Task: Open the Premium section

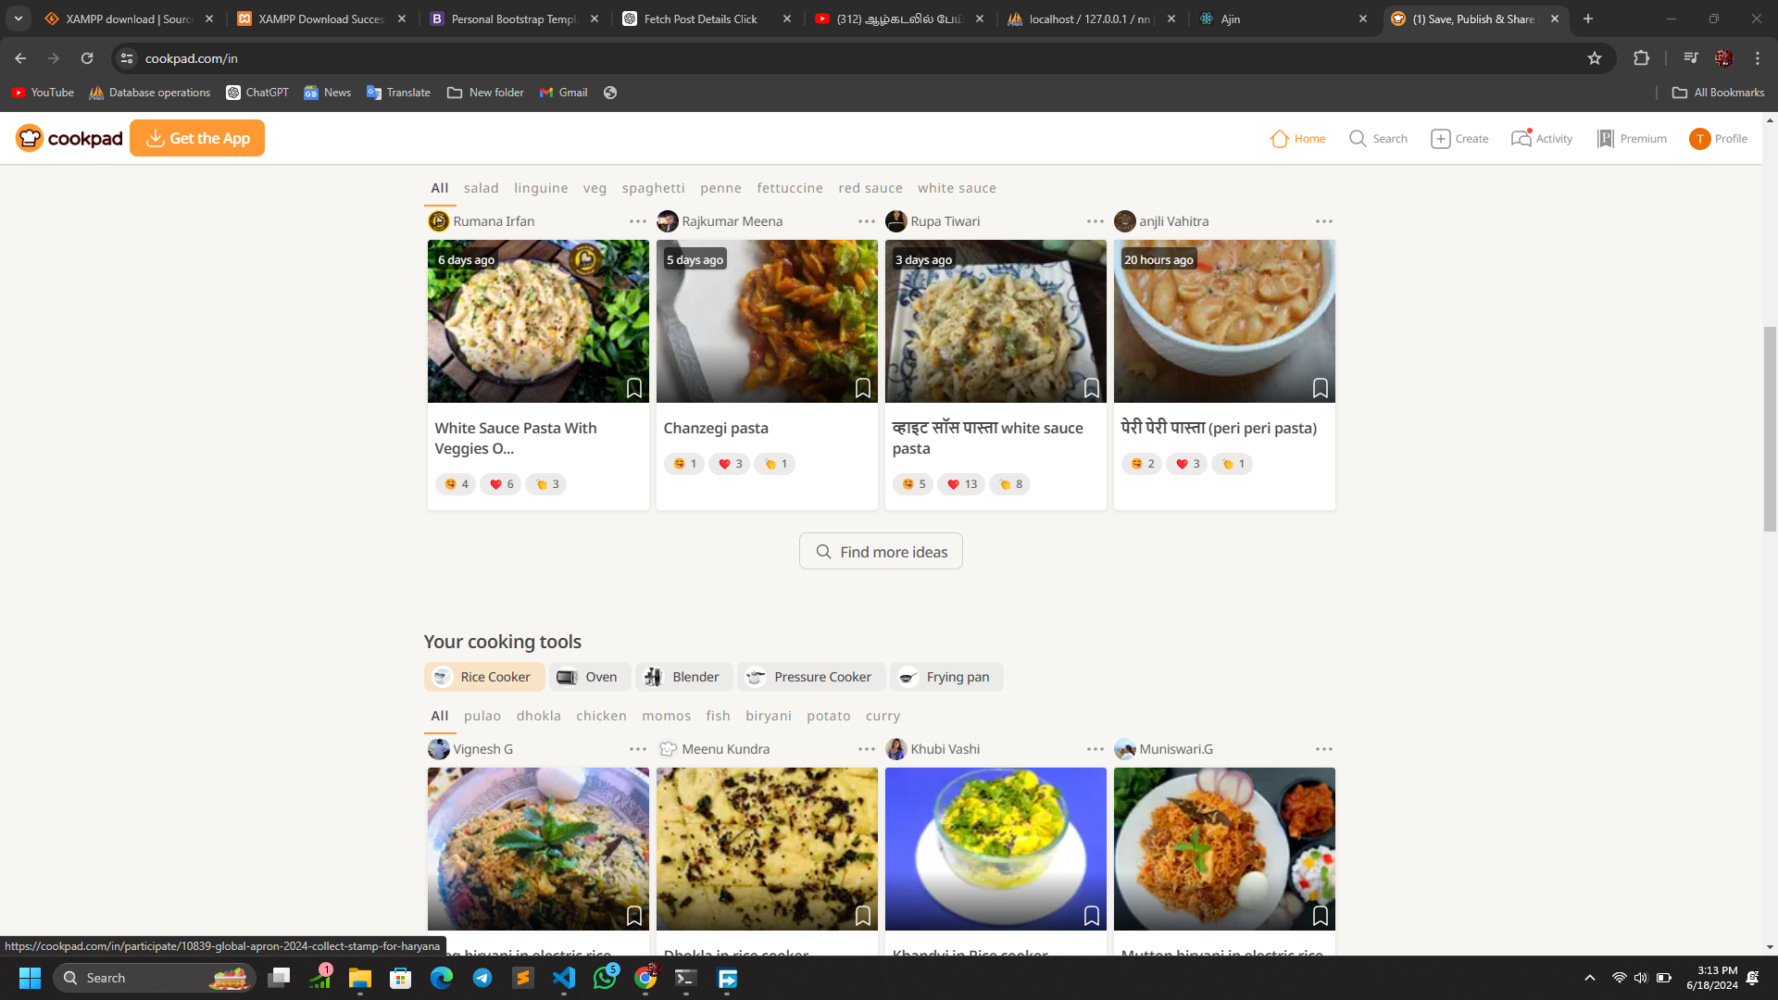Action: point(1632,138)
